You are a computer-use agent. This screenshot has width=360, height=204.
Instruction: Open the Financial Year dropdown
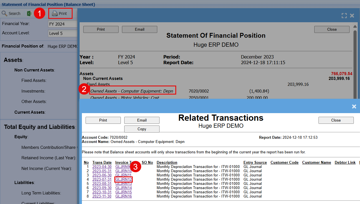tap(63, 24)
